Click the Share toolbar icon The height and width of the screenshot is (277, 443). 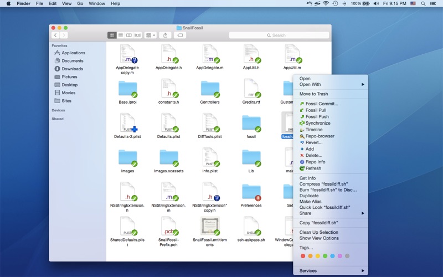(165, 35)
